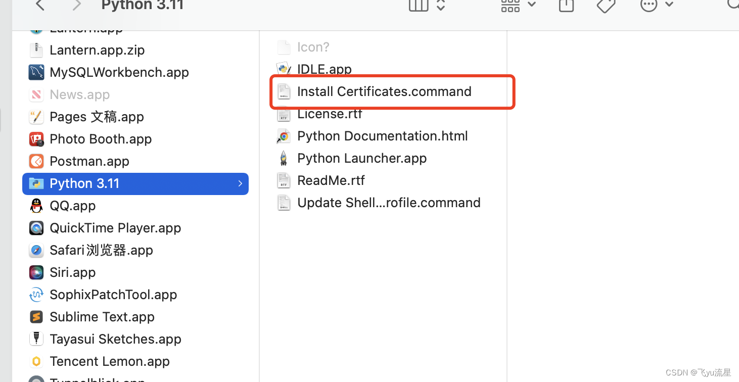Screen dimensions: 739x382
Task: Open Sublime Text.app
Action: pyautogui.click(x=102, y=317)
